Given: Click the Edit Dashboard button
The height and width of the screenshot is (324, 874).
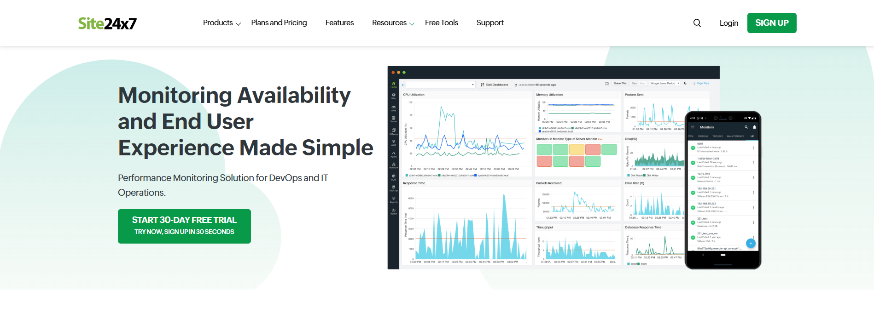Looking at the screenshot, I should 495,85.
